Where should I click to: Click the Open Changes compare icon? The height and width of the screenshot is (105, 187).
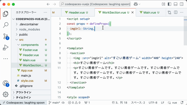(x=169, y=12)
